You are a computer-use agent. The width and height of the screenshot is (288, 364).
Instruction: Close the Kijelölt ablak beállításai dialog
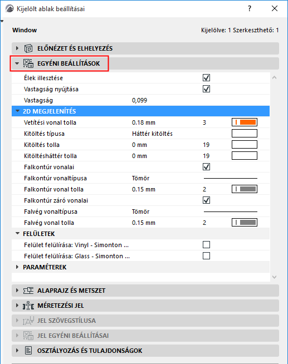[275, 8]
